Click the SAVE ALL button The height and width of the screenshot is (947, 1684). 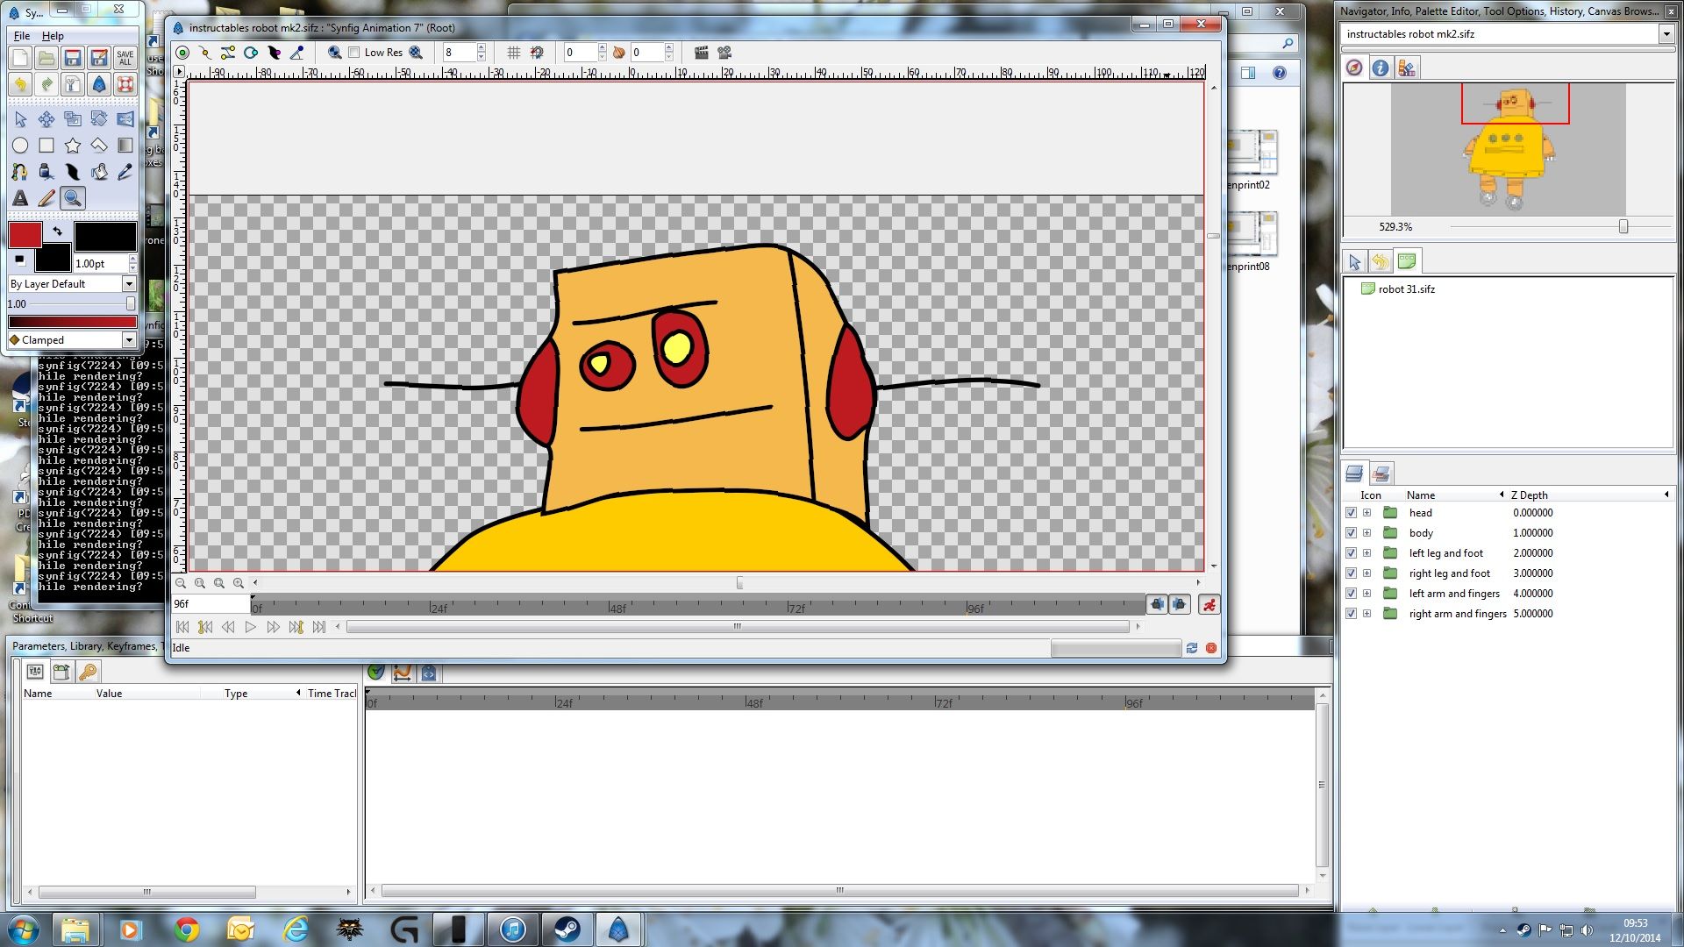[124, 57]
